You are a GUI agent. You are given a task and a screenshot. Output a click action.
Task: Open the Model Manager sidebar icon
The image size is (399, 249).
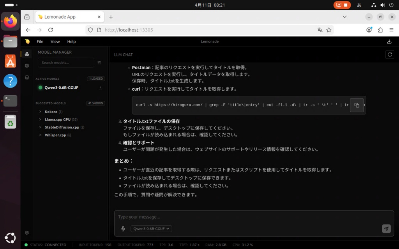[x=27, y=54]
